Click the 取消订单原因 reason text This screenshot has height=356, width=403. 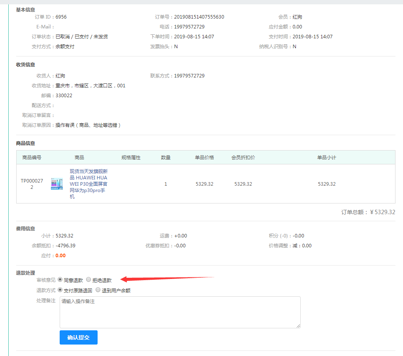(x=88, y=125)
